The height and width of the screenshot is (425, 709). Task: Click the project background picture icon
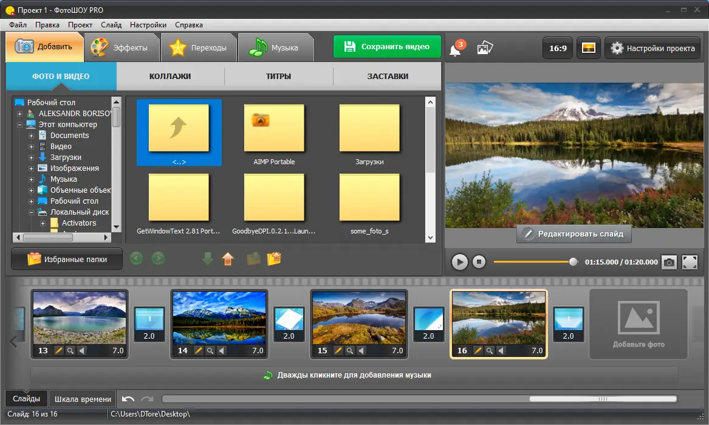[x=588, y=48]
